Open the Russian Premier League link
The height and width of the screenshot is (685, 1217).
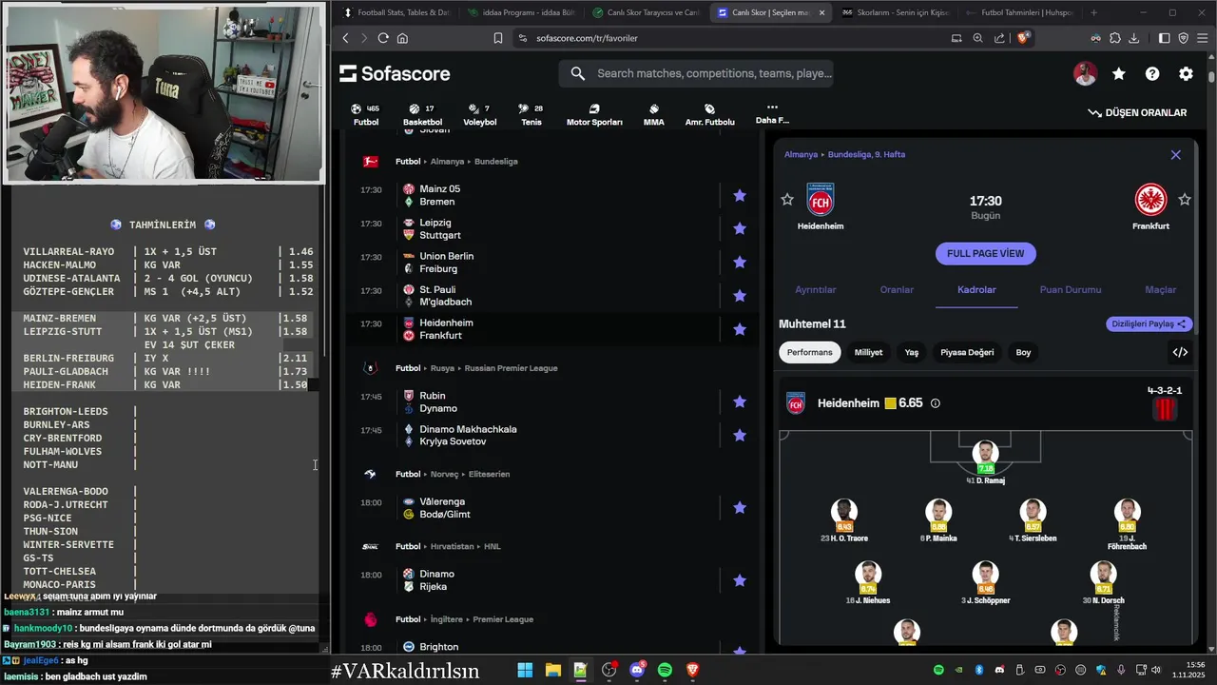(x=510, y=368)
